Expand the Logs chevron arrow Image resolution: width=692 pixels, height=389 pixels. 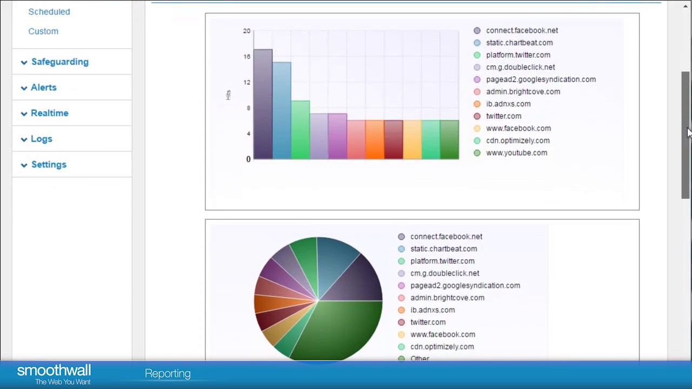point(24,139)
